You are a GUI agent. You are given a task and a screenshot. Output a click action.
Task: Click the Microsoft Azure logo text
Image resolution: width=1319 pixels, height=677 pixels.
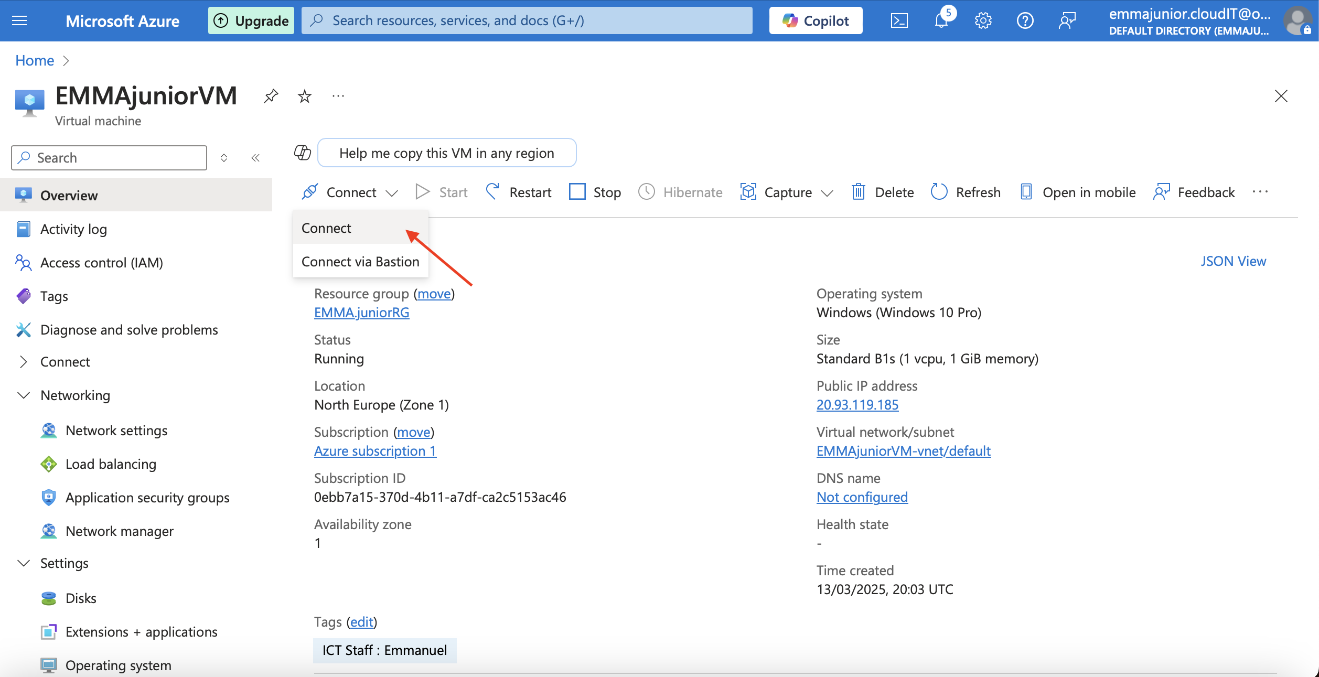point(122,20)
